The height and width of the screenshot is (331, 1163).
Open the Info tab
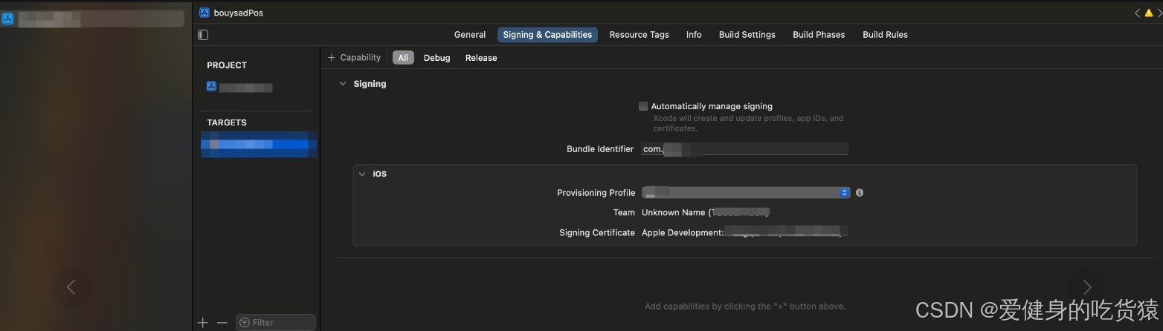(694, 35)
